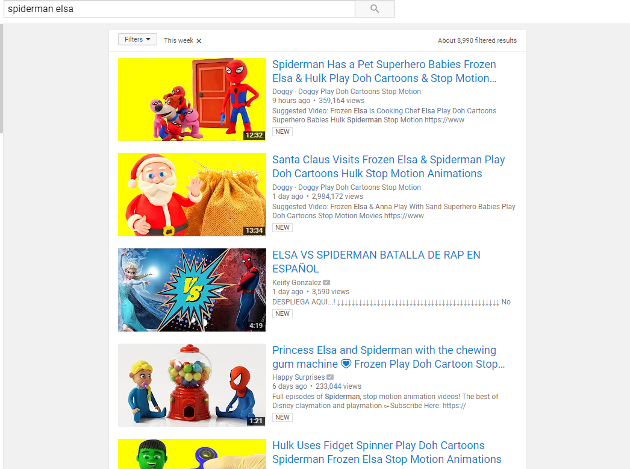Click NEW badge on ELSA VS SPIDERMAN video
The width and height of the screenshot is (630, 469).
tap(282, 313)
